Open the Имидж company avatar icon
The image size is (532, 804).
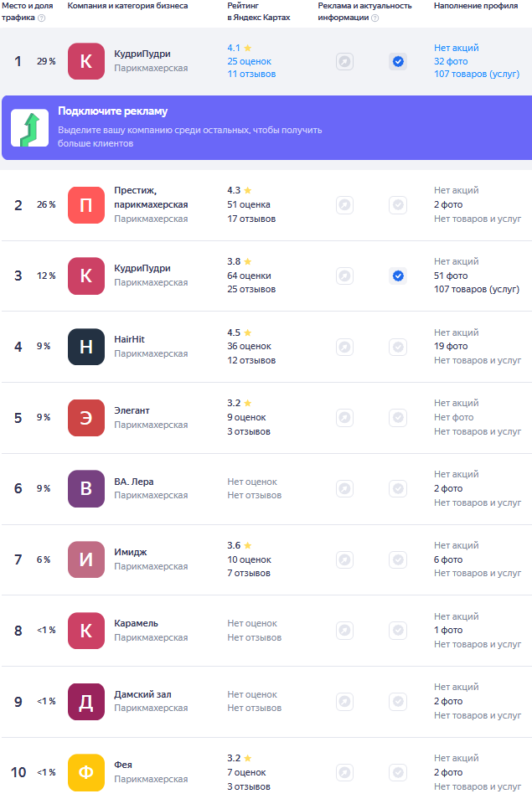[86, 559]
